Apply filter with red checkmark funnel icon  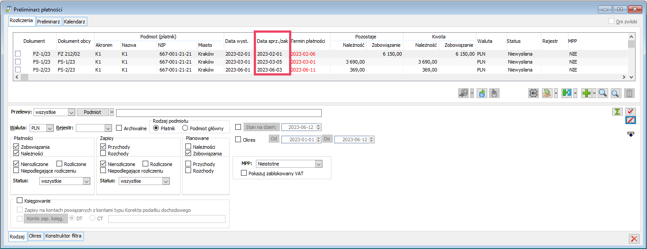631,112
